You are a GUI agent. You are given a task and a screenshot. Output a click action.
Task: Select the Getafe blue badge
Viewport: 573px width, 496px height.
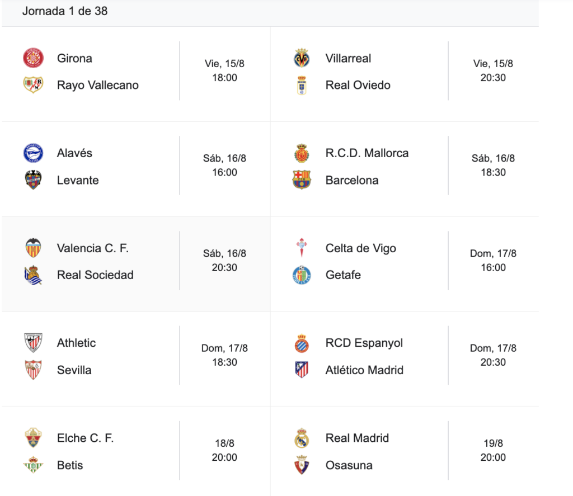[302, 275]
